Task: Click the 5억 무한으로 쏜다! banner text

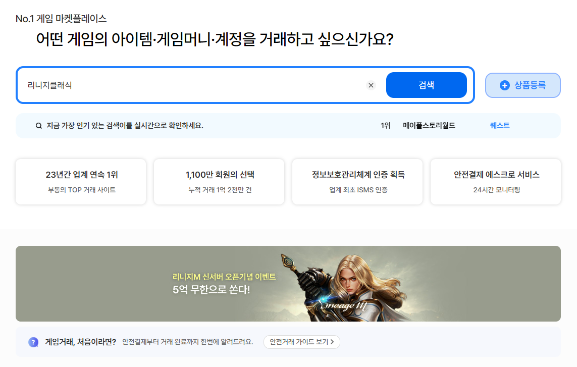Action: pos(211,290)
